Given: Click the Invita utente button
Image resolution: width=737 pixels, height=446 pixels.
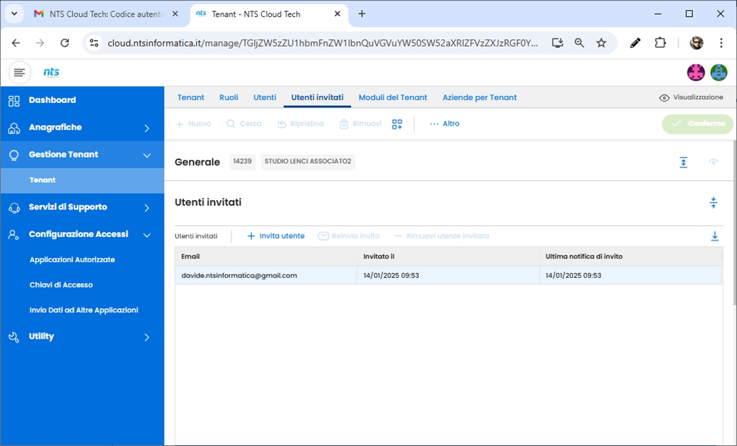Looking at the screenshot, I should tap(275, 236).
